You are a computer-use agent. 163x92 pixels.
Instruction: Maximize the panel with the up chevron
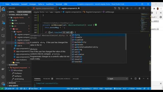[144, 79]
